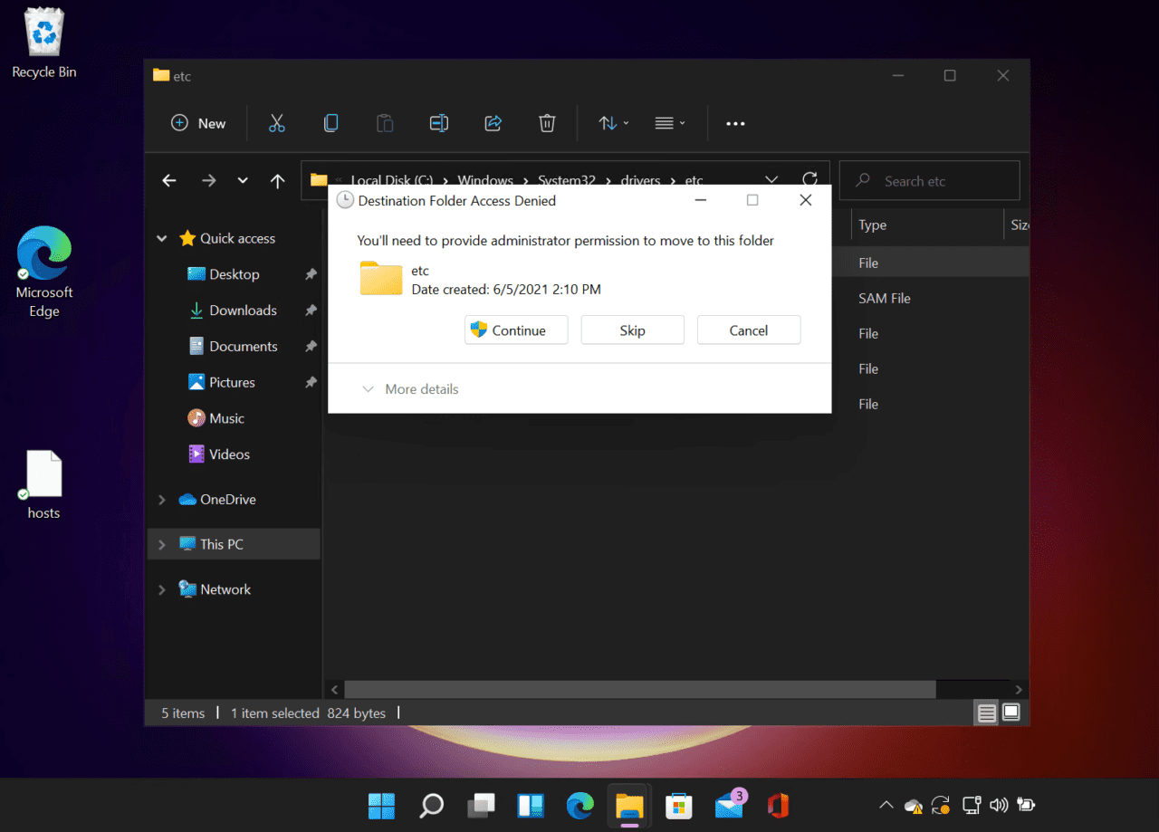1159x832 pixels.
Task: Rename the selected file
Action: click(438, 123)
